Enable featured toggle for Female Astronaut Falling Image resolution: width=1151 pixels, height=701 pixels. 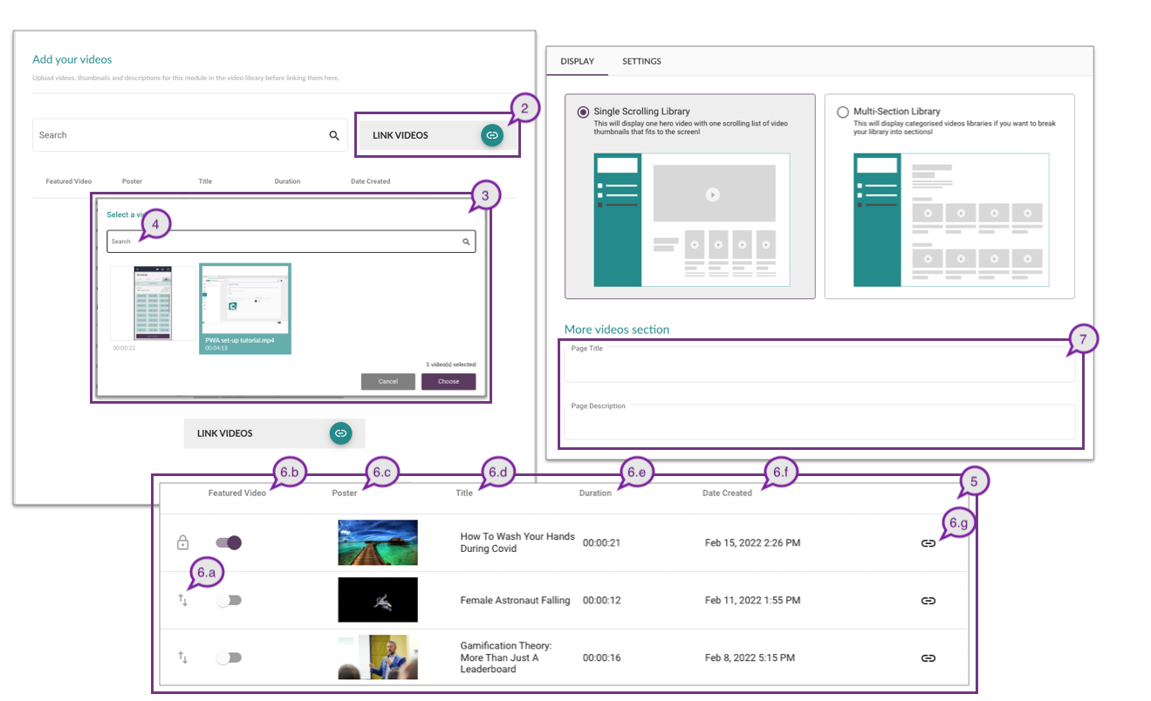(229, 601)
